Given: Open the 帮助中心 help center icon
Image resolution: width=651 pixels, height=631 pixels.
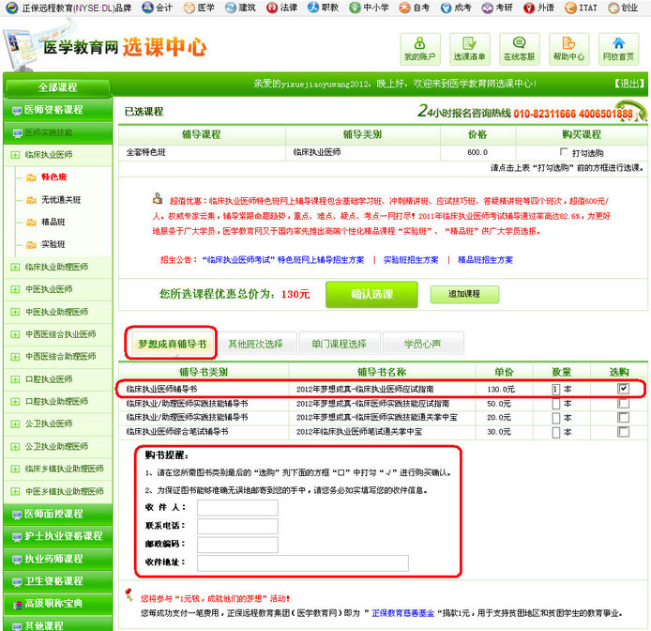Looking at the screenshot, I should pyautogui.click(x=568, y=49).
